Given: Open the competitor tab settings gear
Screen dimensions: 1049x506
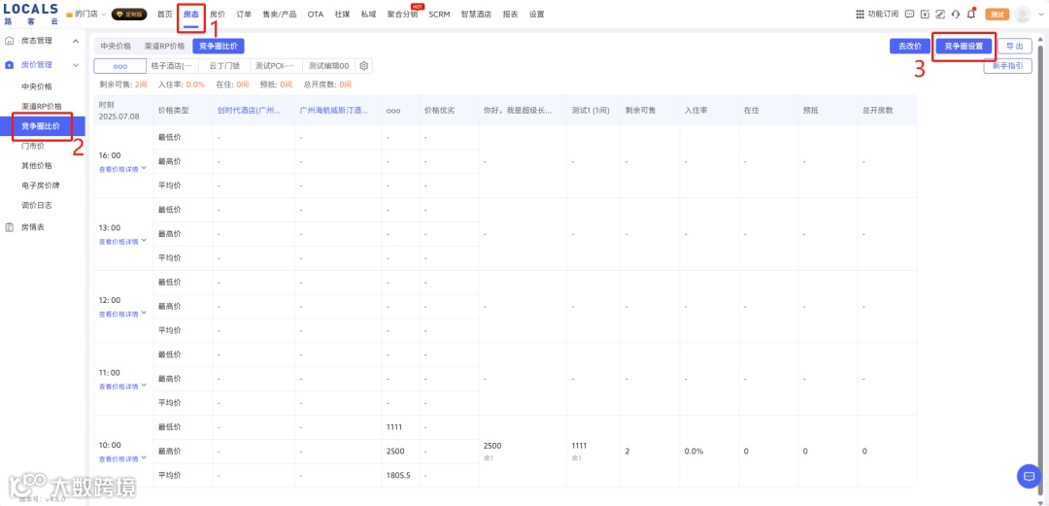Looking at the screenshot, I should click(364, 66).
